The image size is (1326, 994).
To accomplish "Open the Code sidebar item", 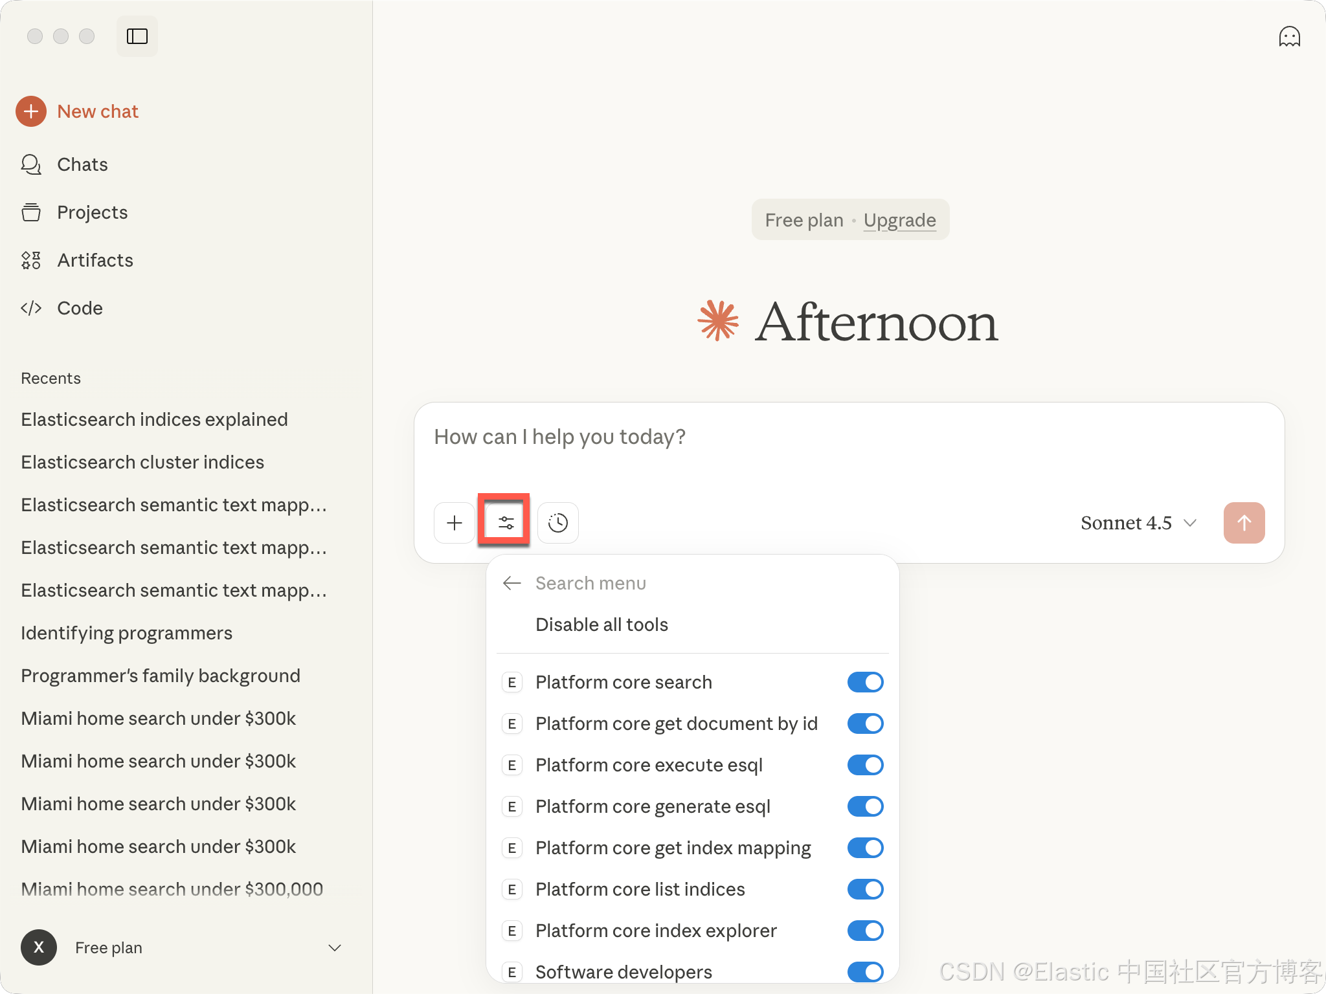I will coord(80,308).
